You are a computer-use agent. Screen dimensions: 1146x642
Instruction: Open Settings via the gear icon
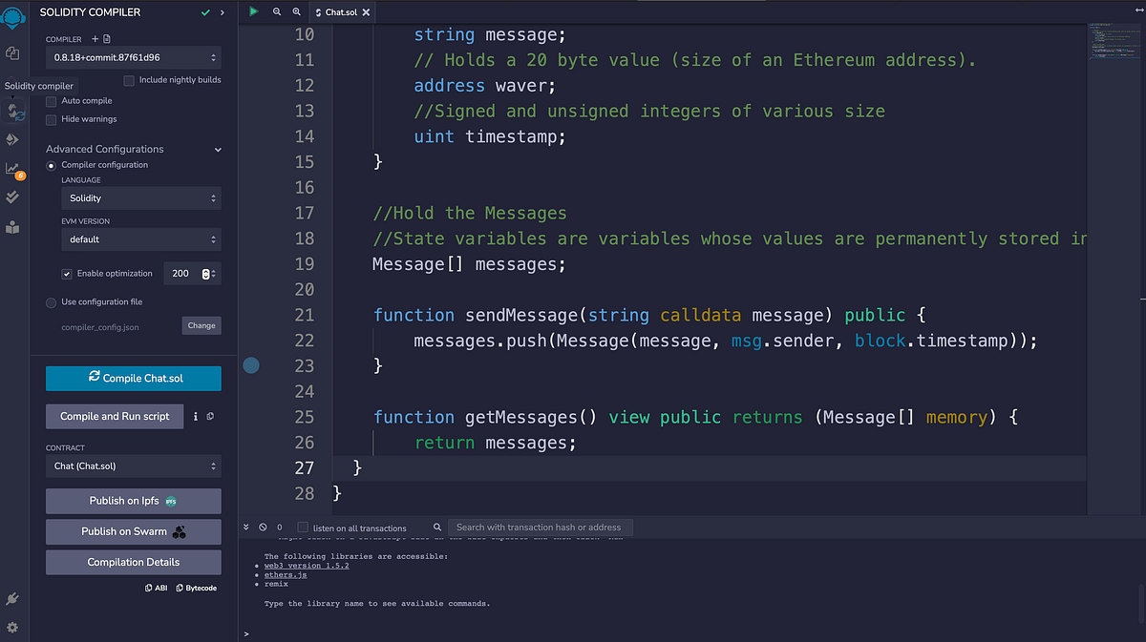point(12,628)
